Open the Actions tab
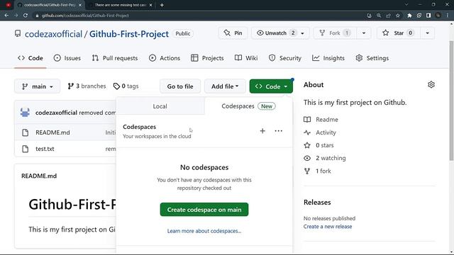454x255 pixels. (x=165, y=58)
